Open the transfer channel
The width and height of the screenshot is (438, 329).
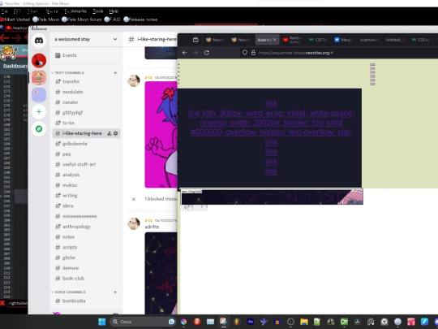click(x=86, y=81)
